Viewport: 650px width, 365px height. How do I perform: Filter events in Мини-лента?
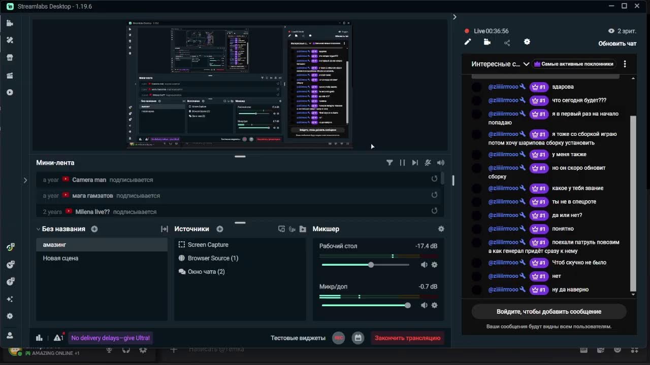389,163
